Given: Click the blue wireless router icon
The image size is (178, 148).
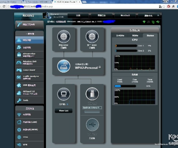Looking at the screenshot, I should point(64,66).
